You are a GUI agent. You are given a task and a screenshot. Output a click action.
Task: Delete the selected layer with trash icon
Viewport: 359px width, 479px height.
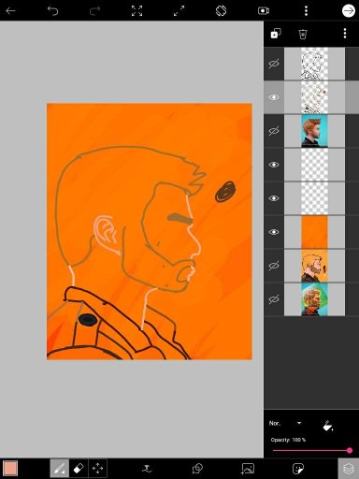click(x=303, y=34)
